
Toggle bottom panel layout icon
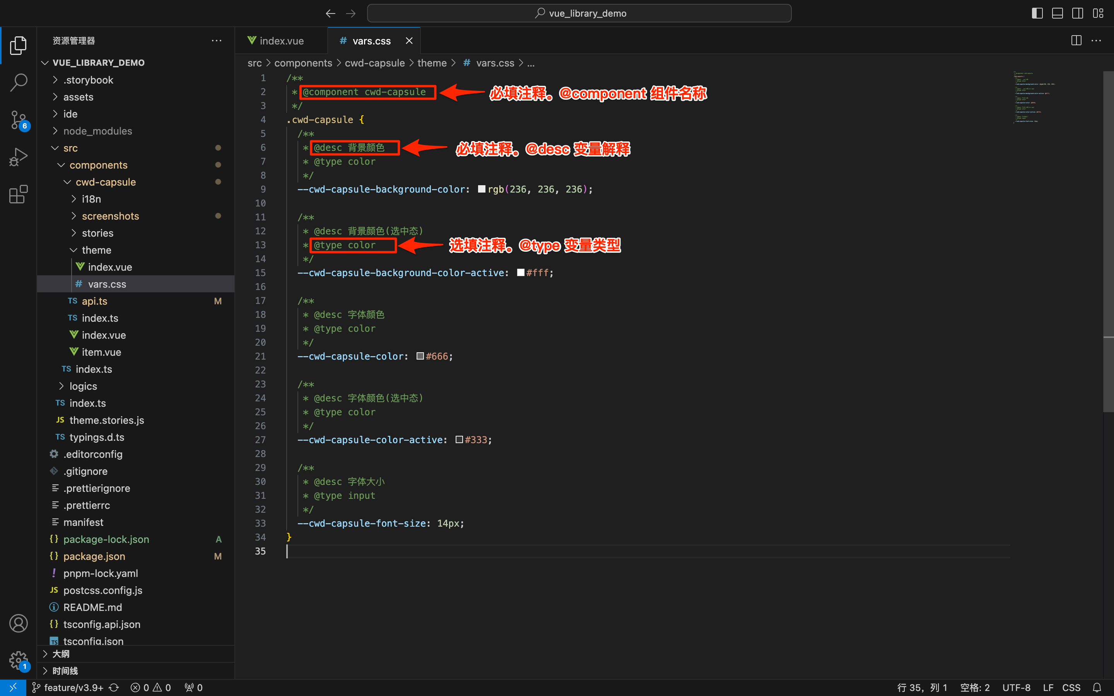pos(1058,14)
